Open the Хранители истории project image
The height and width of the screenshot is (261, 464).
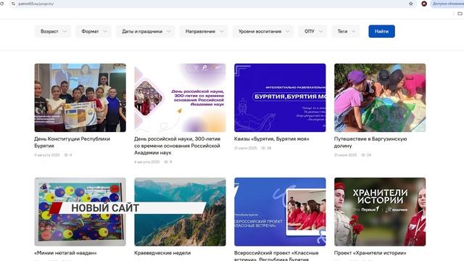tap(380, 212)
